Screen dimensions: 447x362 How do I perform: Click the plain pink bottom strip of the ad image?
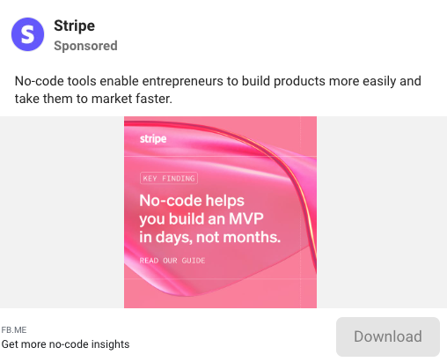point(220,302)
